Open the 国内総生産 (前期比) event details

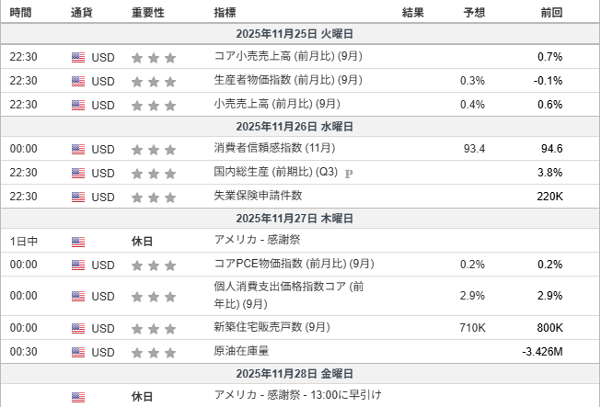(x=275, y=173)
